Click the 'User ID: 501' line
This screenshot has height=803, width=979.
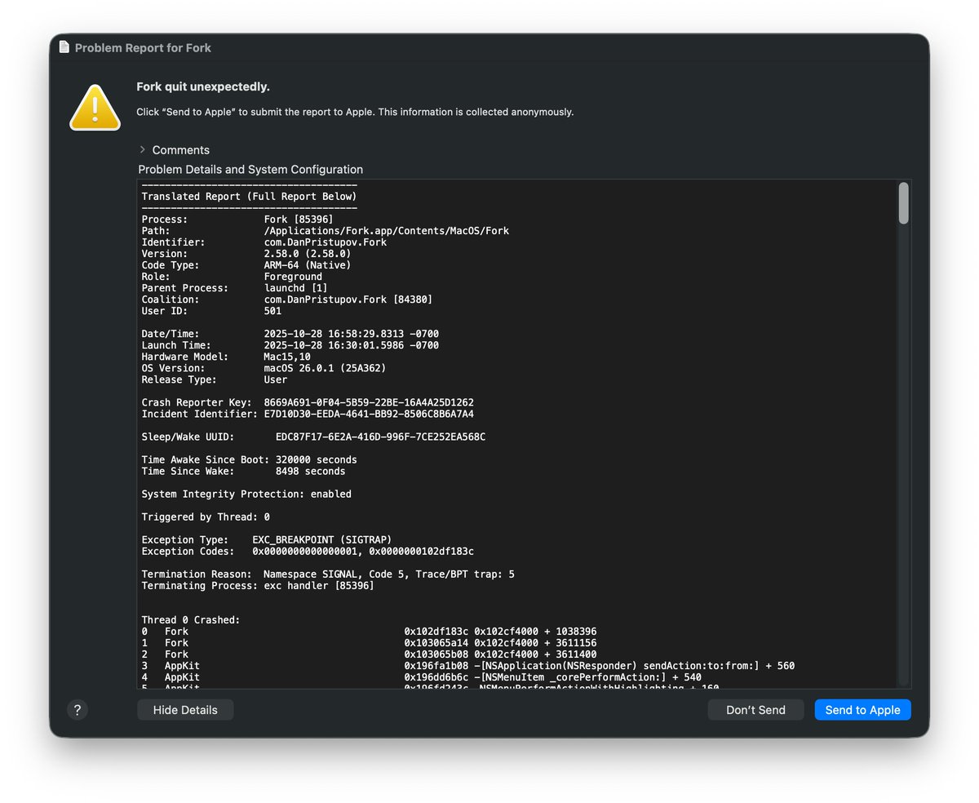coord(211,311)
